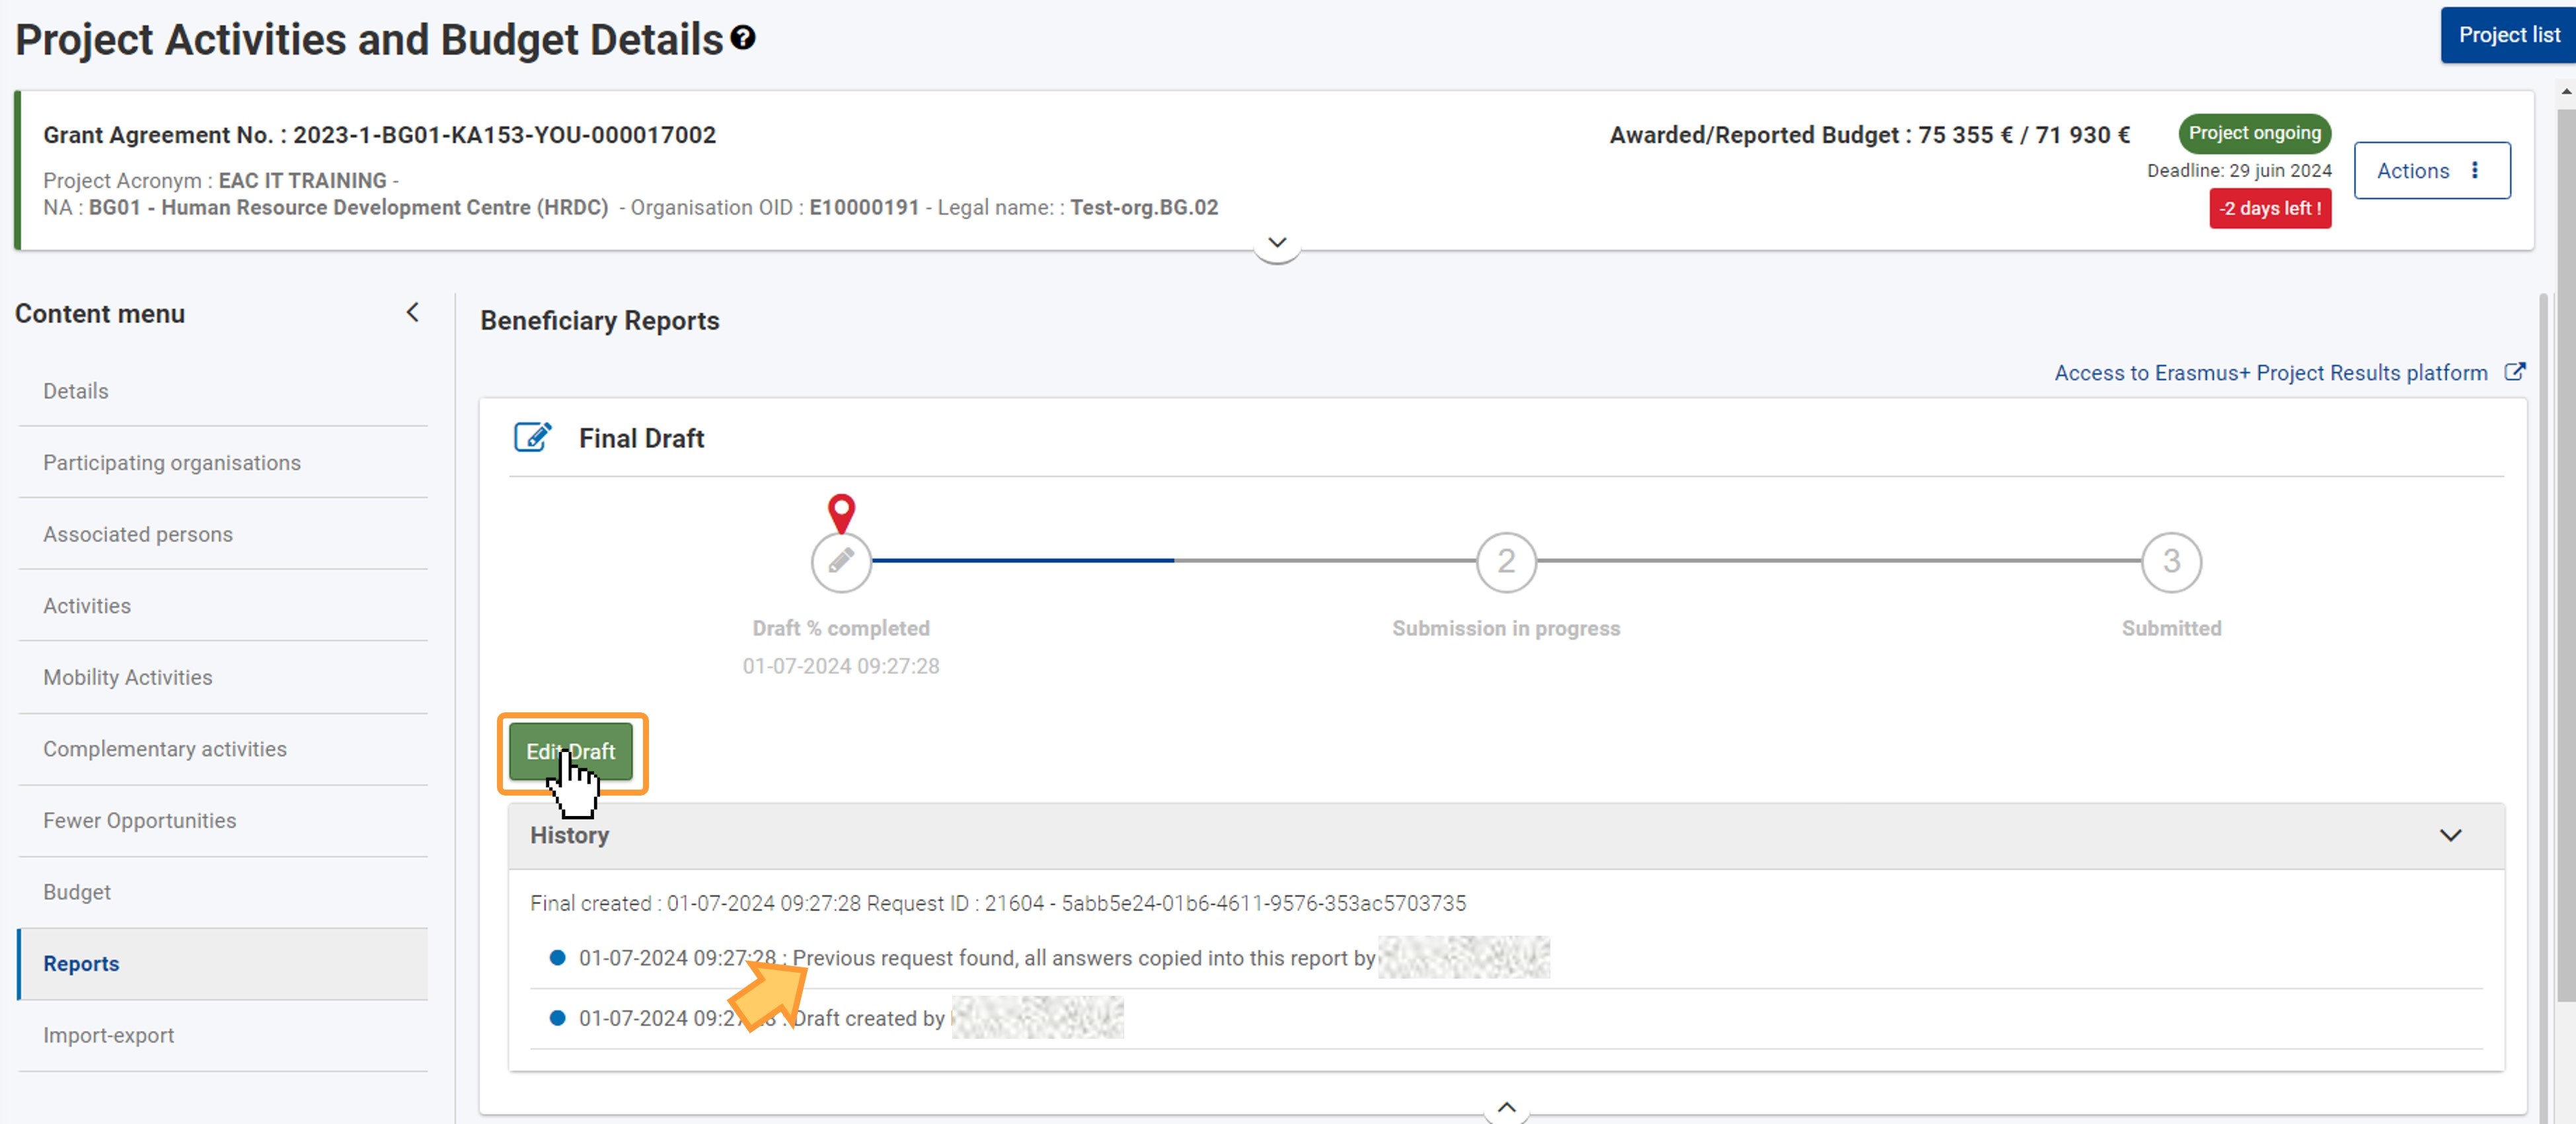Click the external link icon beside Project Results platform

(2514, 372)
